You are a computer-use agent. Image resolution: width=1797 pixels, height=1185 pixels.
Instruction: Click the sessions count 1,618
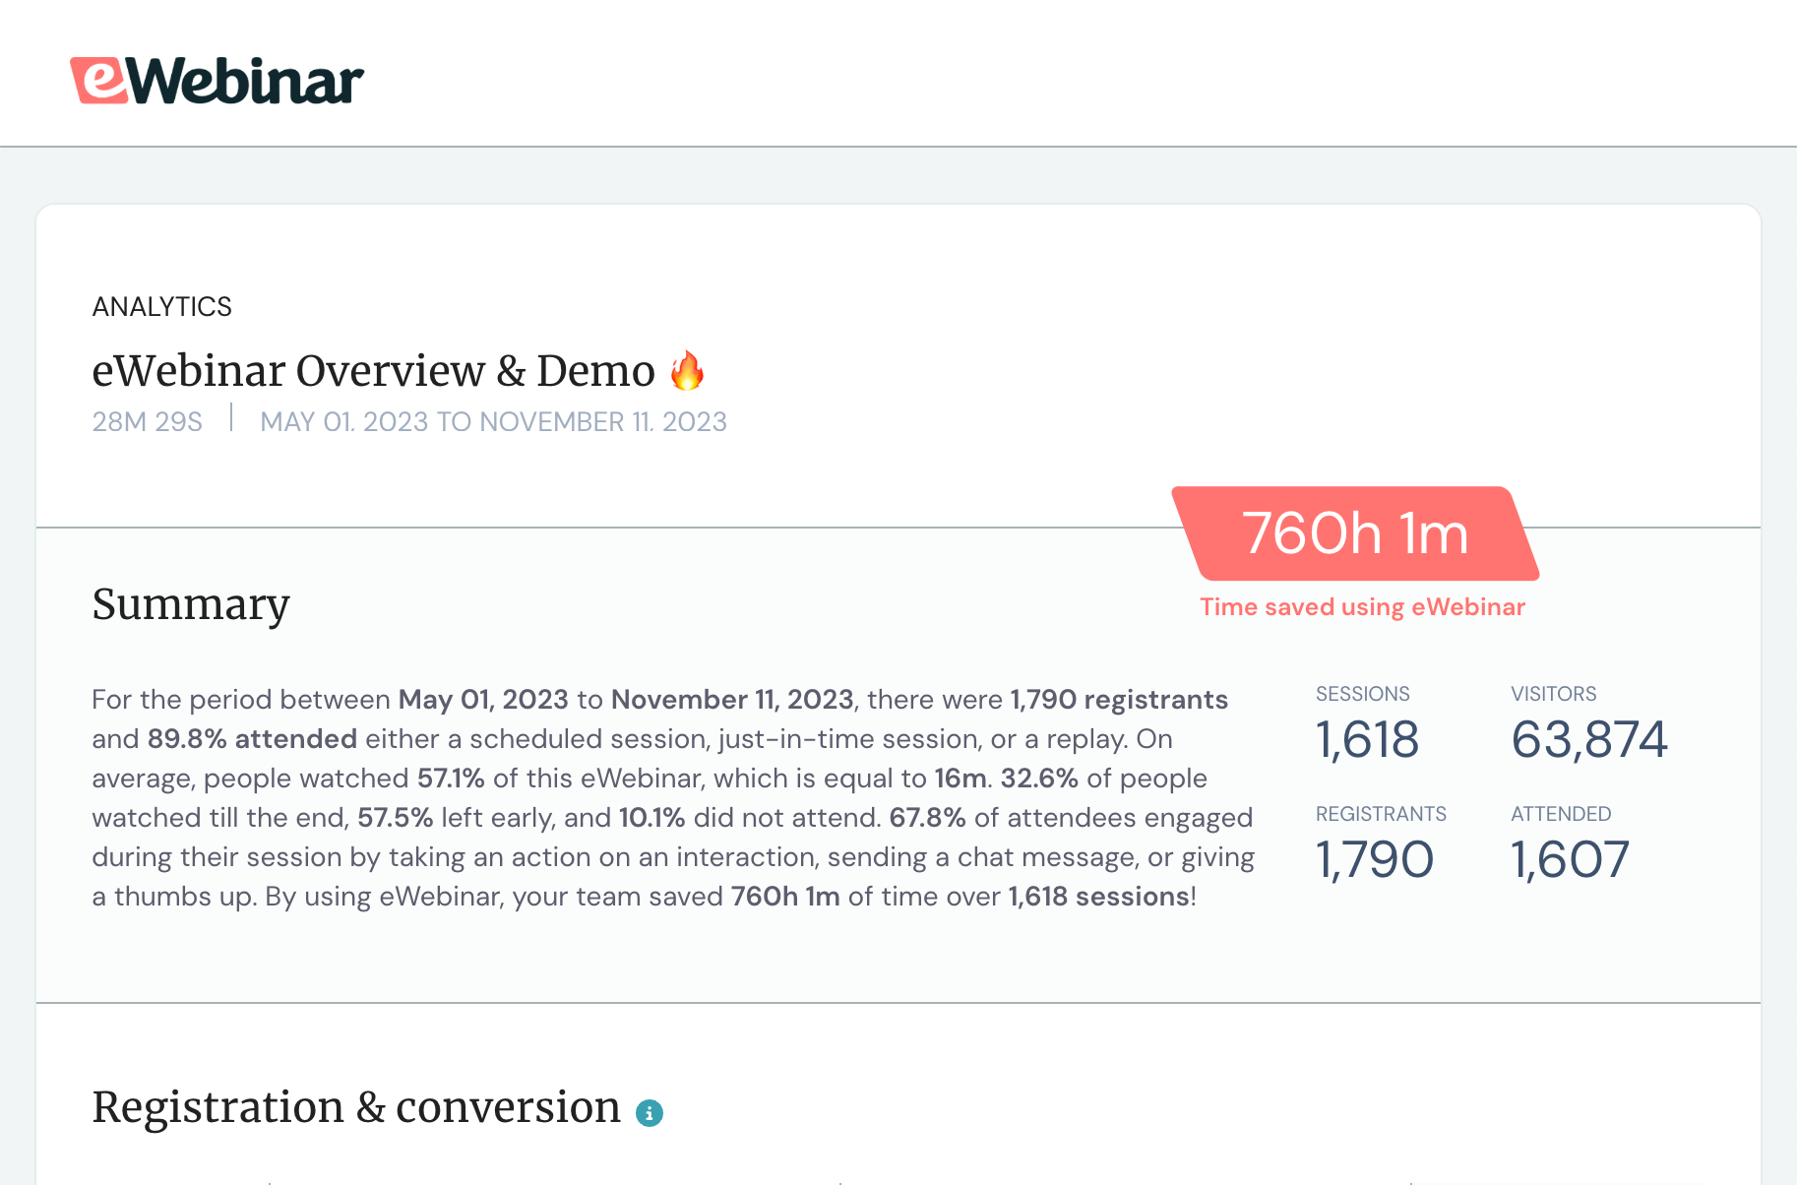pos(1366,741)
